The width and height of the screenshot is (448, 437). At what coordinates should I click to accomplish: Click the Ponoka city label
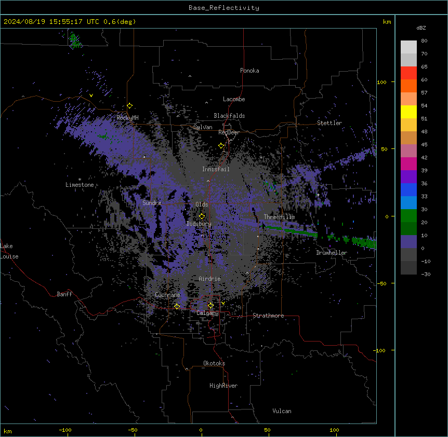[x=249, y=71]
